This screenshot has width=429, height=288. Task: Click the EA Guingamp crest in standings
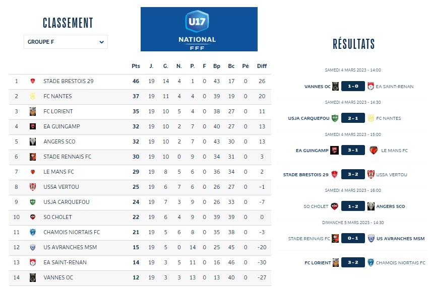click(33, 126)
